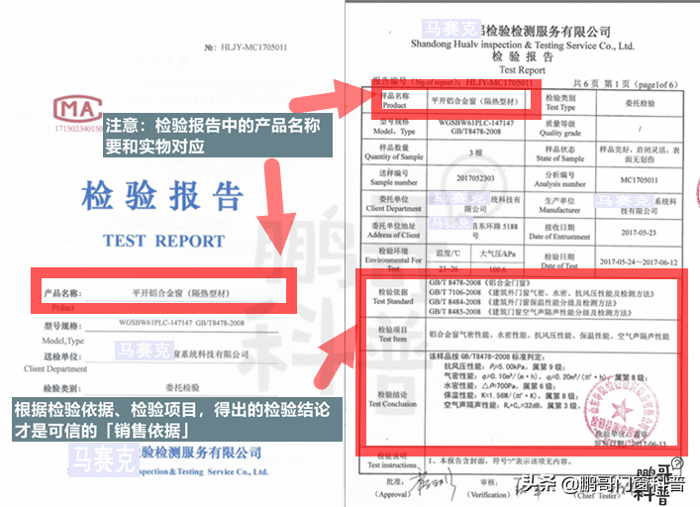Select the '生产单位 Manufacturer' cell
Screen dimensions: 700x507
tap(559, 205)
